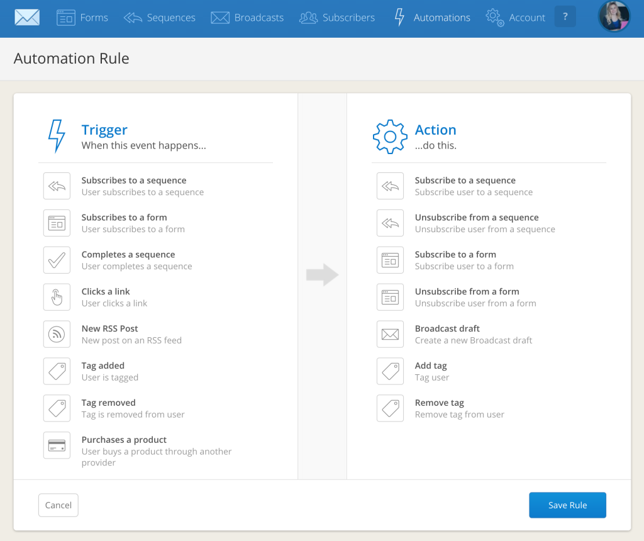The height and width of the screenshot is (541, 644).
Task: Open the Sequences menu item
Action: tap(159, 18)
